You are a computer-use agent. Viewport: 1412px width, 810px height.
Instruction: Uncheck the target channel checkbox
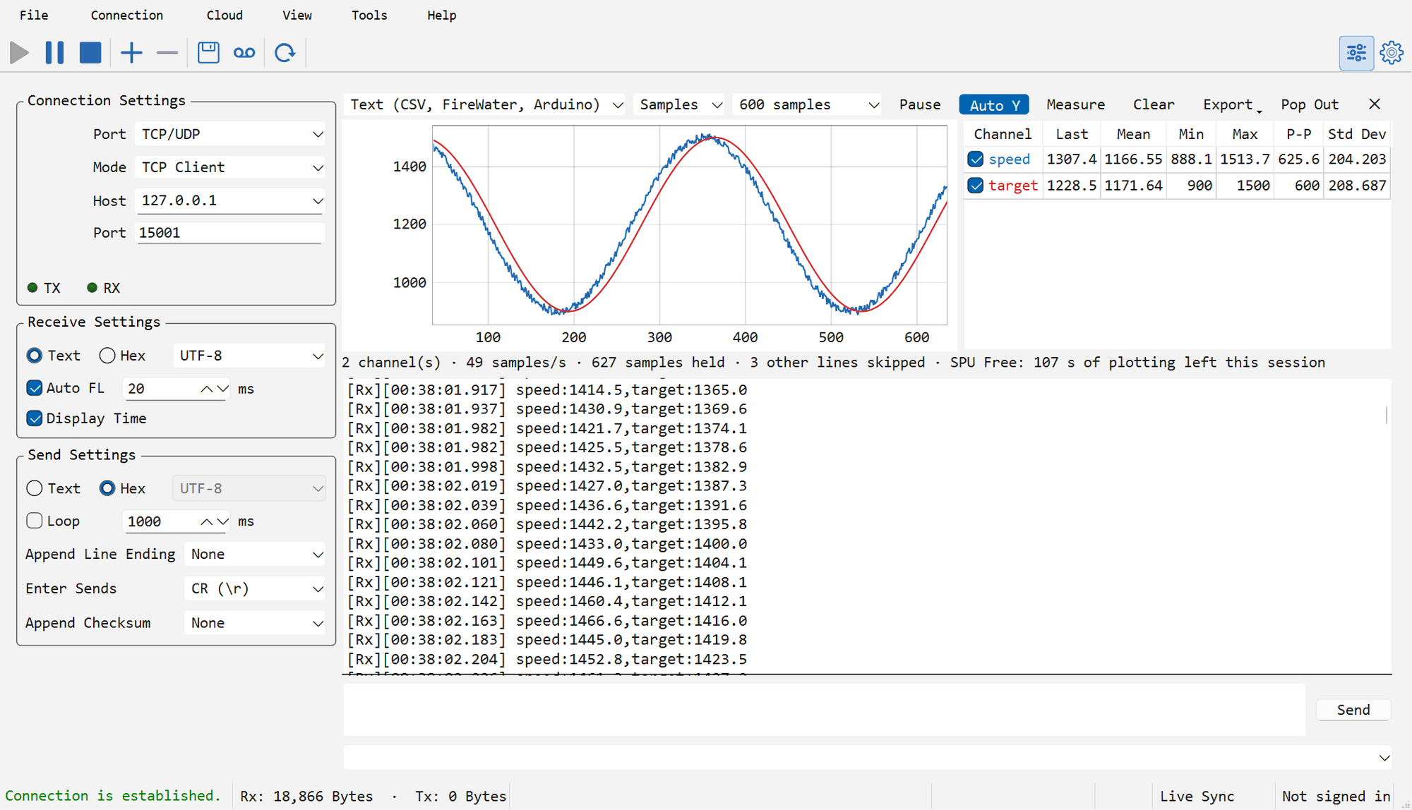pyautogui.click(x=976, y=186)
